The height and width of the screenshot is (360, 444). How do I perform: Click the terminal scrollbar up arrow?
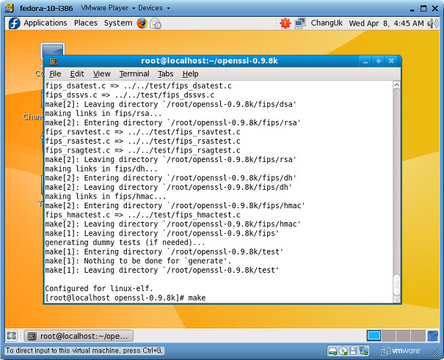[397, 85]
